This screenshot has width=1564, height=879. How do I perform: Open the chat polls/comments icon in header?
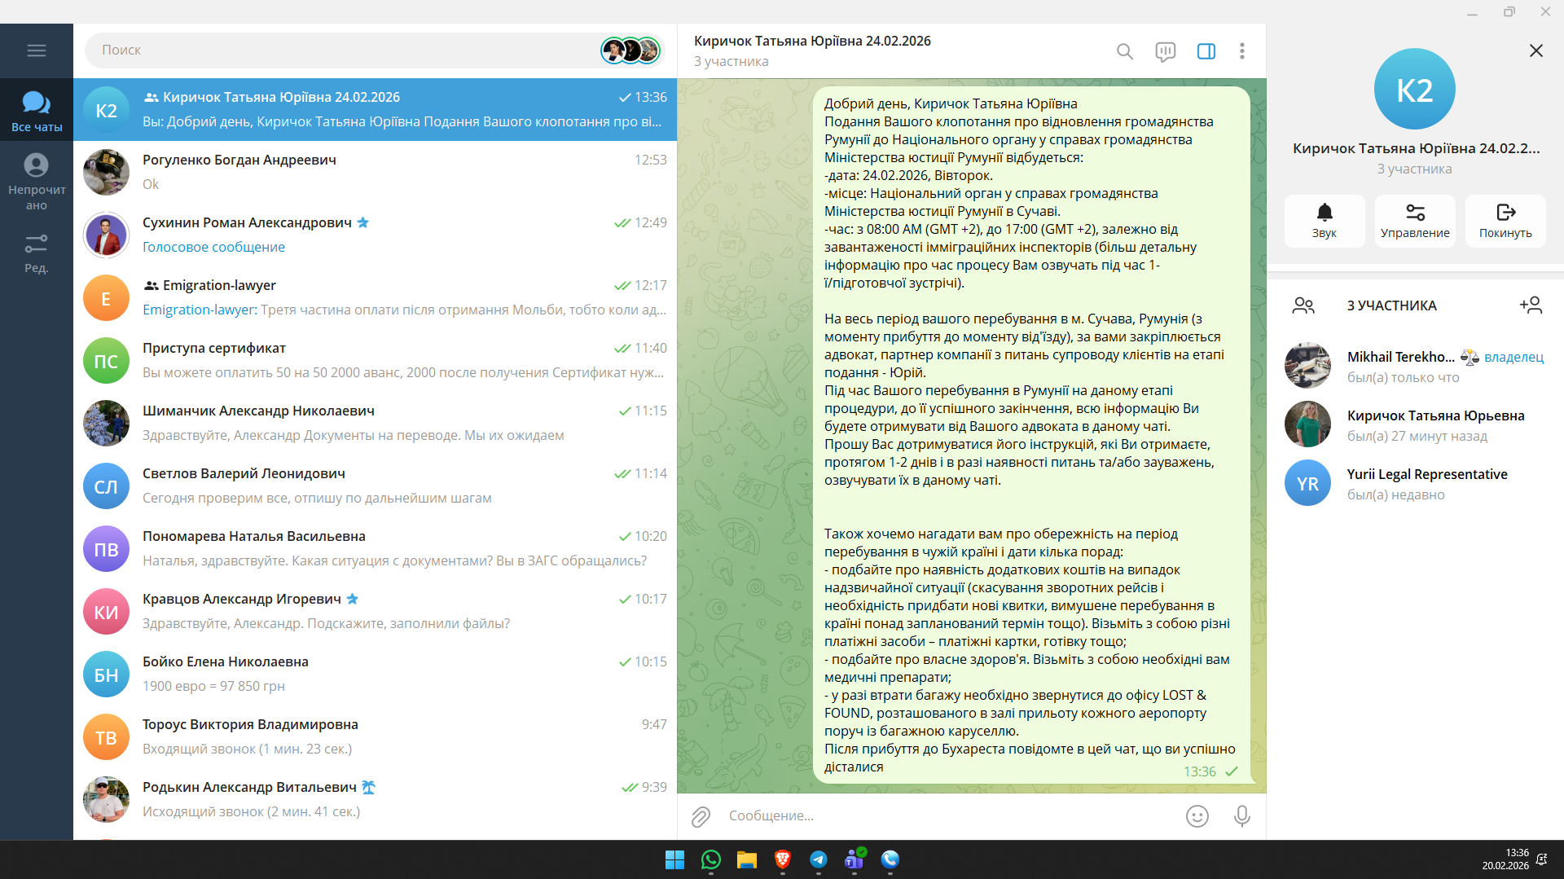(x=1166, y=51)
